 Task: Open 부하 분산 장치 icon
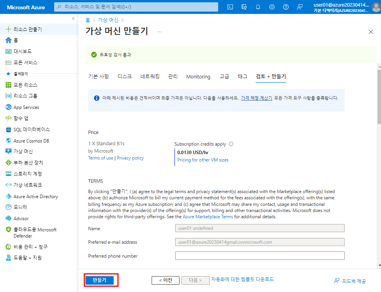click(x=8, y=163)
